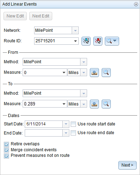Open the End Date calendar dropdown
Screen dimensions: 140x175
[x=66, y=133]
